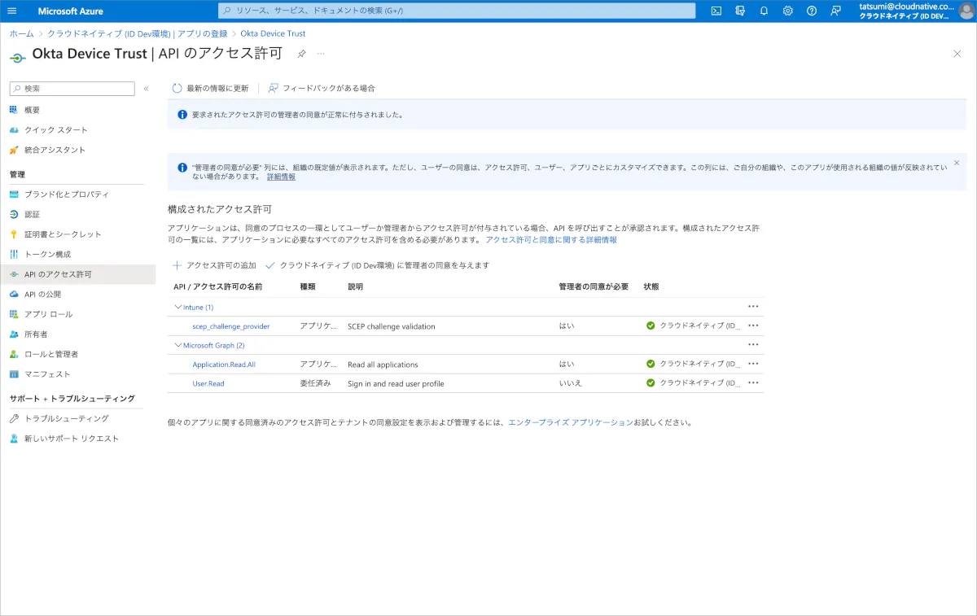This screenshot has width=977, height=616.
Task: Open the hamburger portal menu
Action: coord(11,11)
